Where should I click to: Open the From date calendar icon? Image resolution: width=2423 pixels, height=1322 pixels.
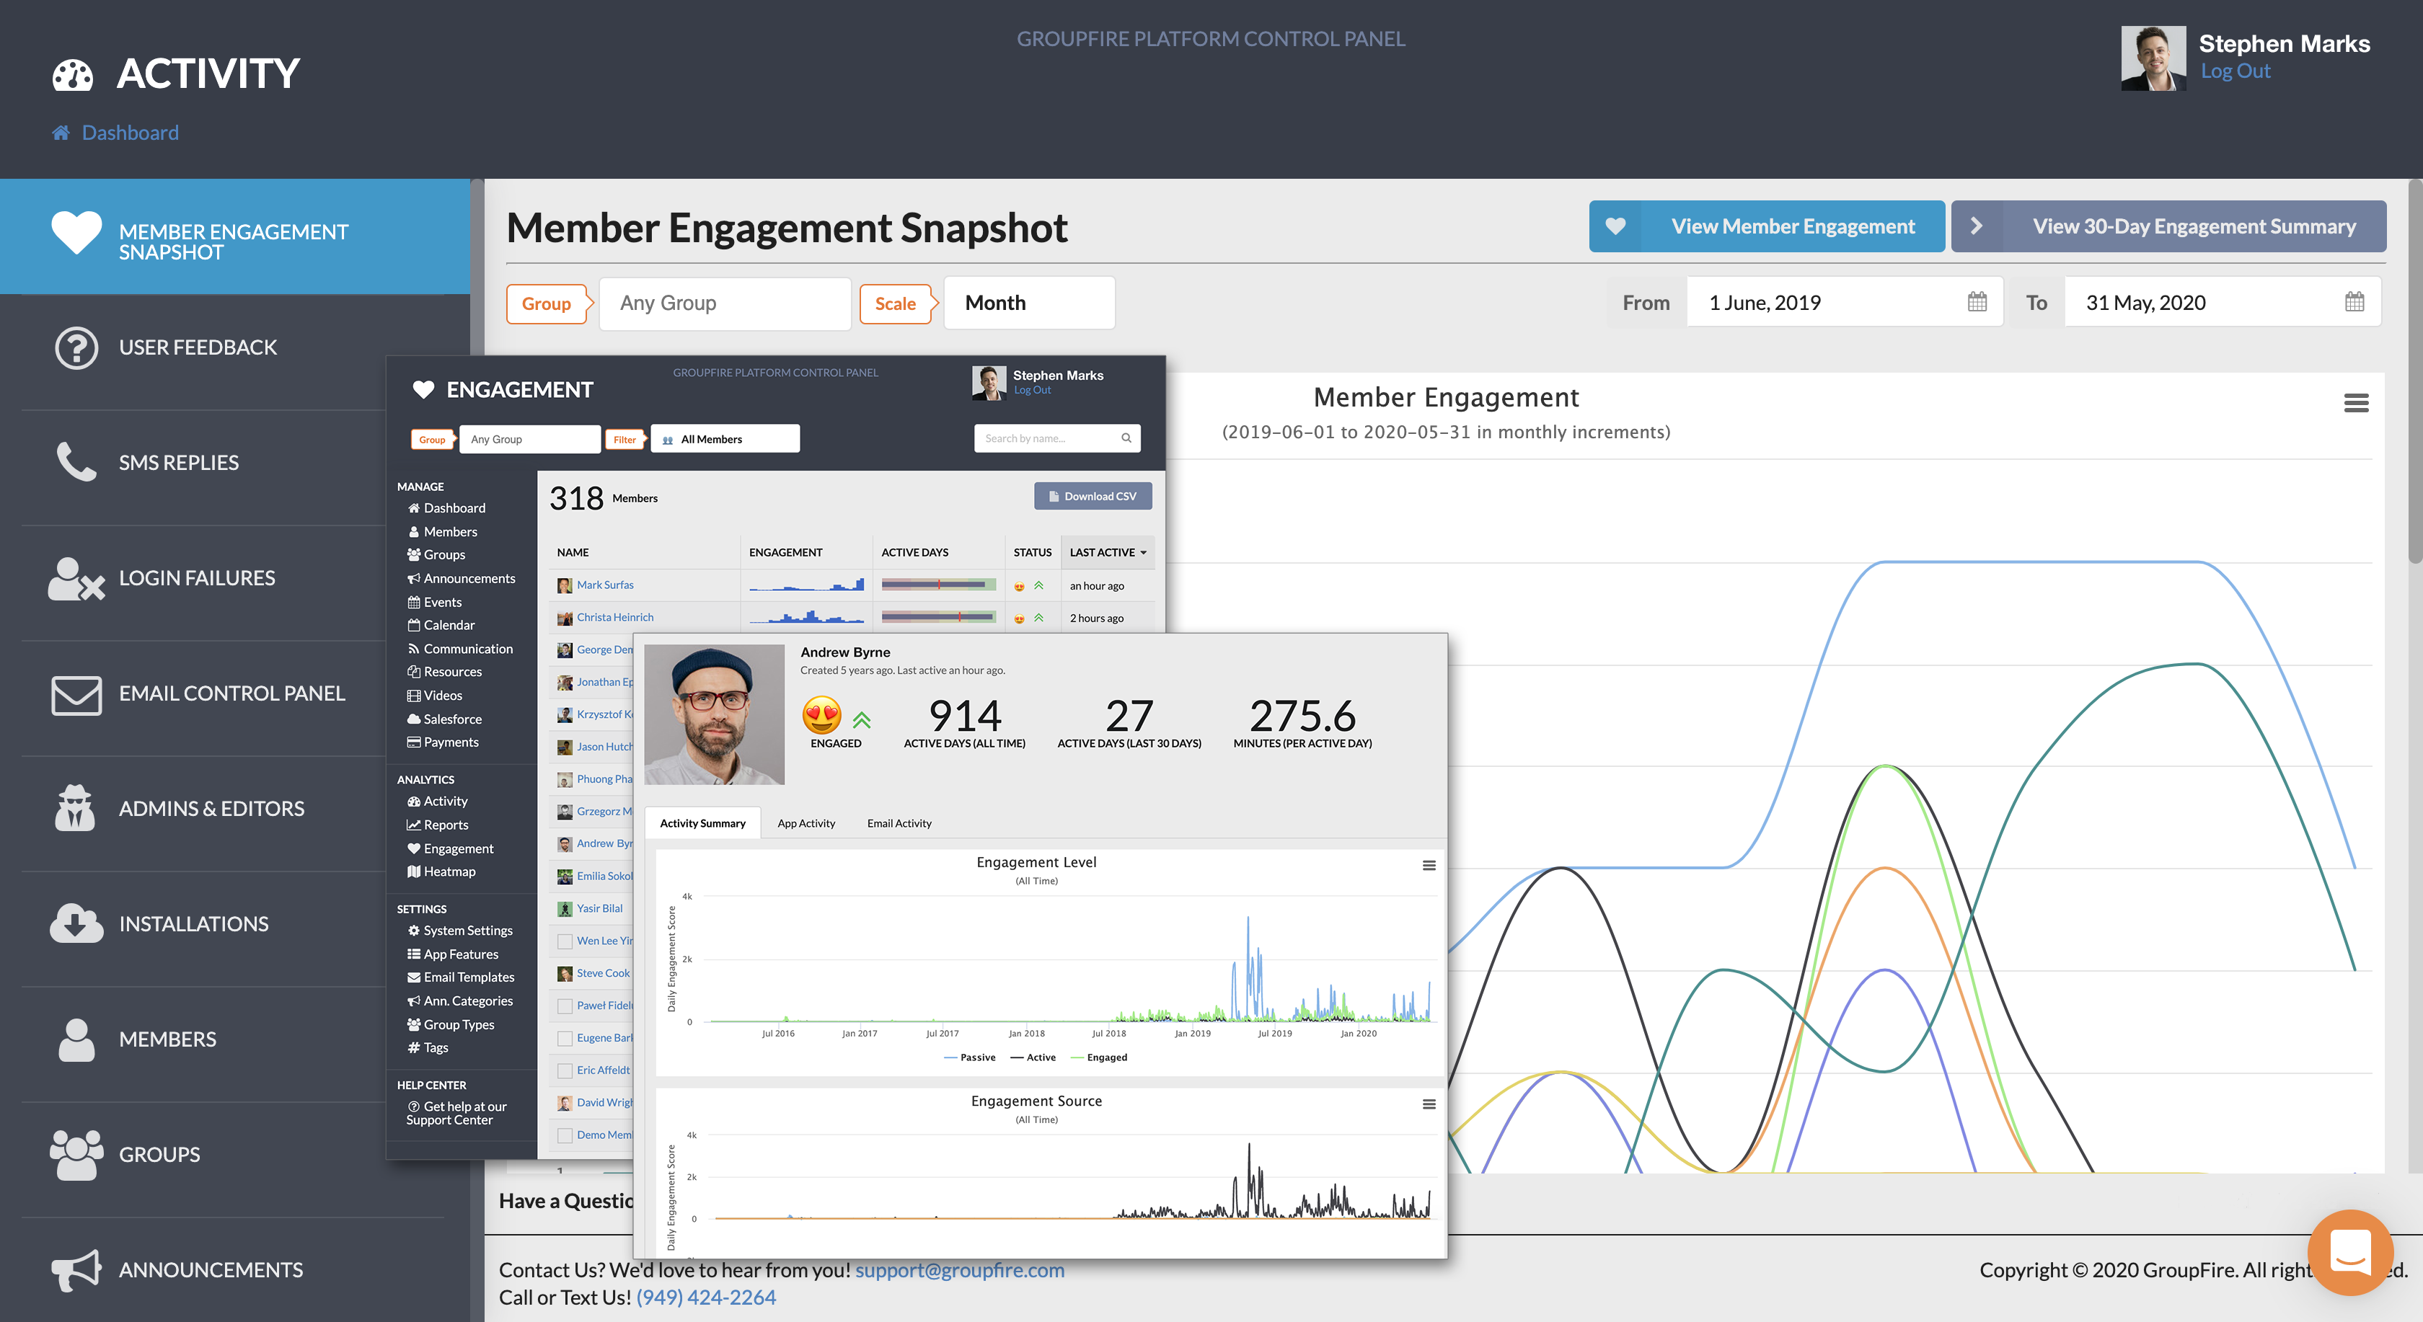tap(1977, 302)
